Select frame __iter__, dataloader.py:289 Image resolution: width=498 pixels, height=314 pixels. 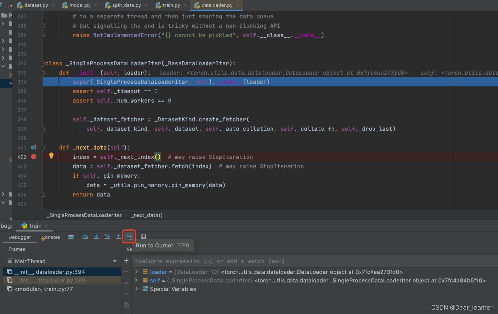click(62, 280)
